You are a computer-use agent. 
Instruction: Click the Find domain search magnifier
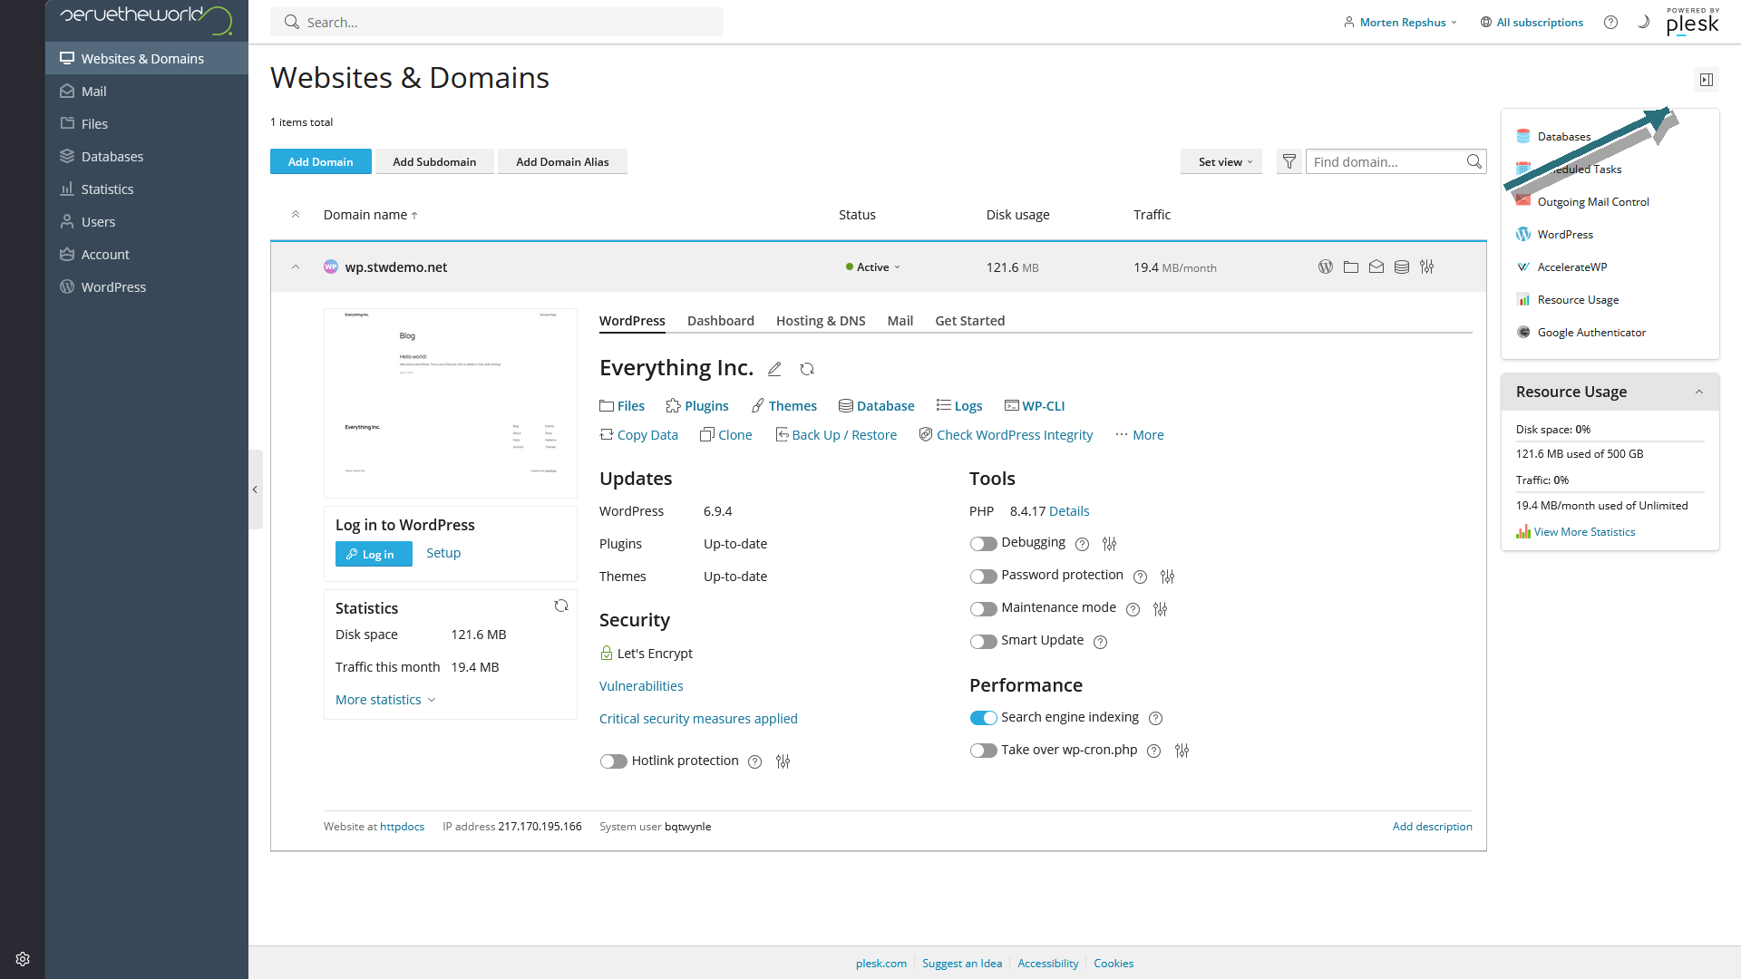[x=1474, y=161]
